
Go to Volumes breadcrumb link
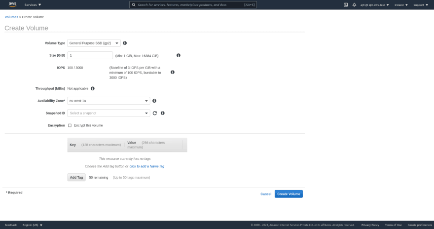[11, 17]
